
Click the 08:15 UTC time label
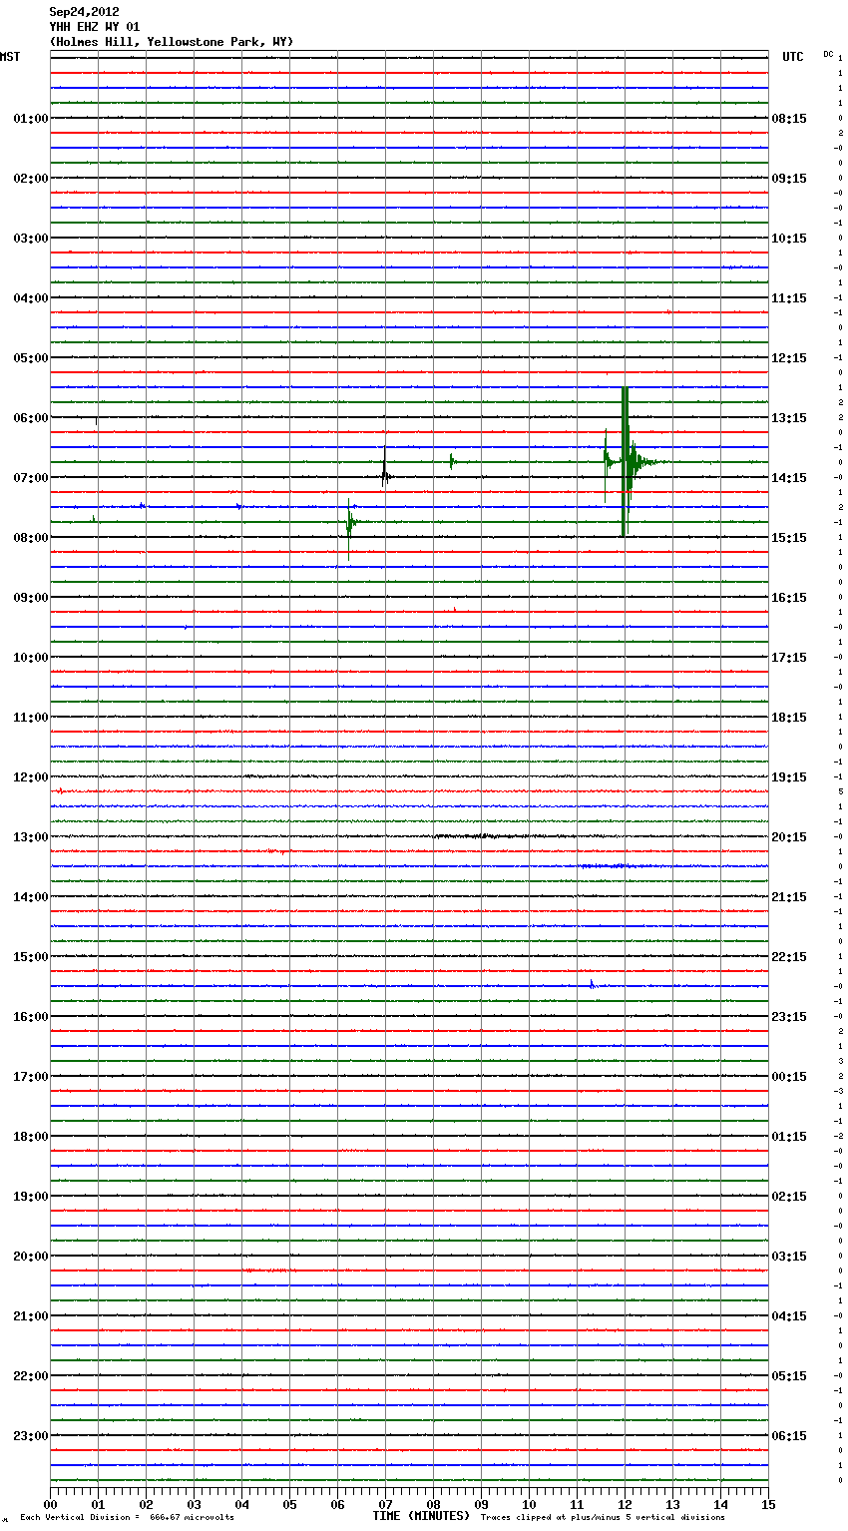point(789,119)
